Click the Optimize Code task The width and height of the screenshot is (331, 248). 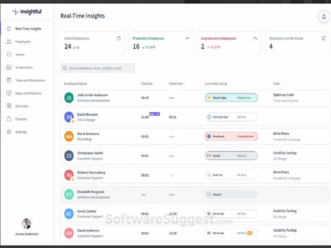point(283,95)
